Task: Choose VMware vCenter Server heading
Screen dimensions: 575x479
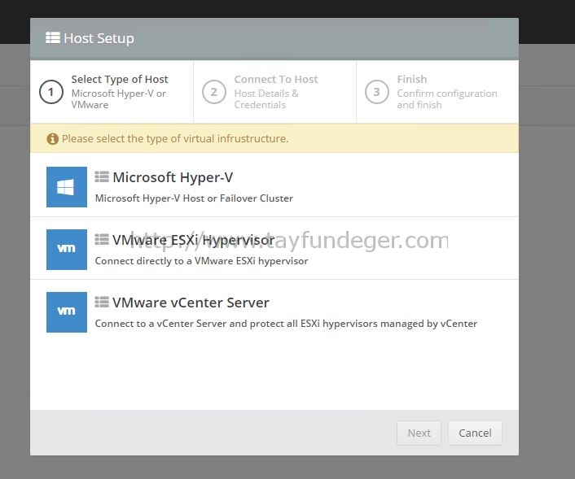Action: tap(191, 303)
